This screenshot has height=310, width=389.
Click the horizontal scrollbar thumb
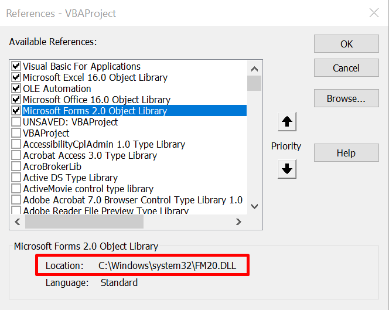pos(84,222)
